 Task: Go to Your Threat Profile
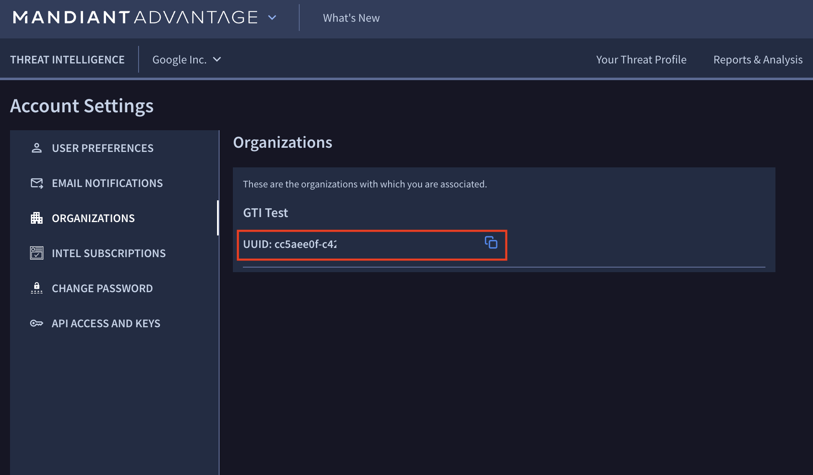pos(641,60)
